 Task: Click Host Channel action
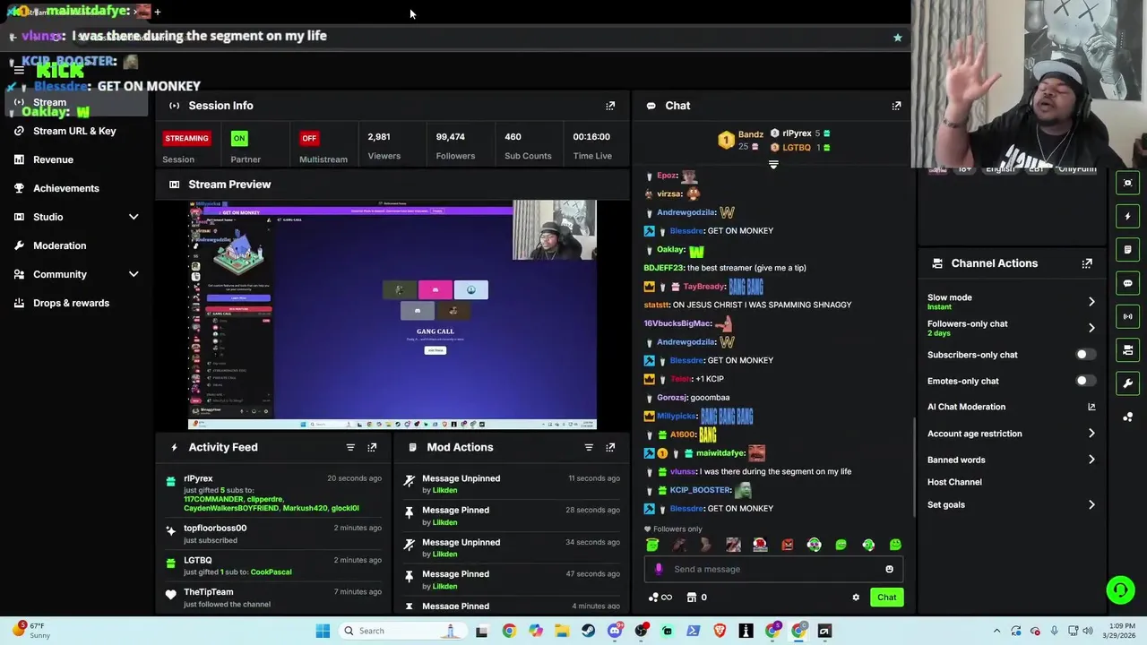click(x=954, y=482)
